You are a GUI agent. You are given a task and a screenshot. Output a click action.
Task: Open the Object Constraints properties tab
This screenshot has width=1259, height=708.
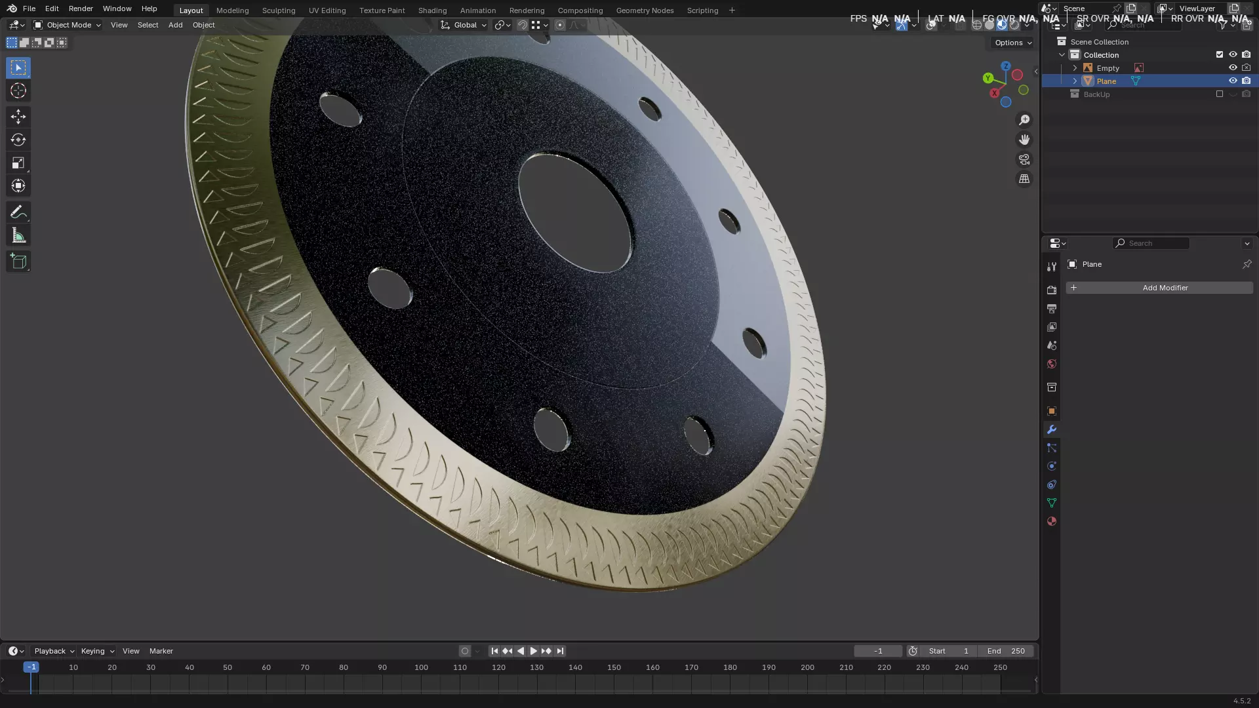(1052, 484)
